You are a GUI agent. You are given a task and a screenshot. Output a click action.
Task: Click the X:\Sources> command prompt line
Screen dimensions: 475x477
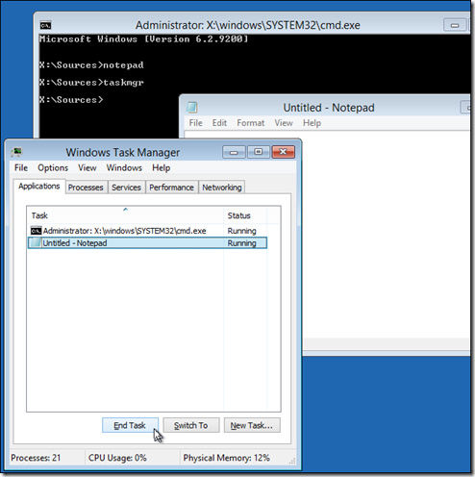(x=71, y=100)
